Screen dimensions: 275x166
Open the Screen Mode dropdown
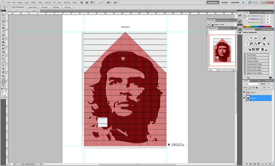116,2
